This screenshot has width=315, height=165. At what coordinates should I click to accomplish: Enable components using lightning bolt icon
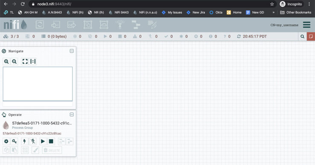(24, 141)
